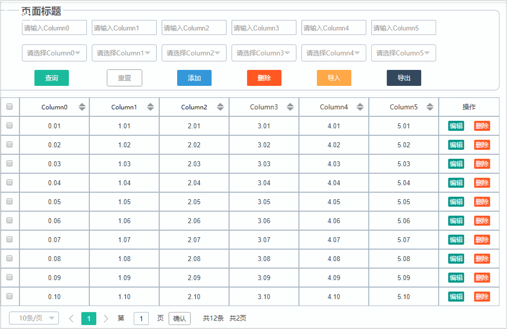Click the cell value 1.09
This screenshot has height=329, width=507.
pos(124,278)
